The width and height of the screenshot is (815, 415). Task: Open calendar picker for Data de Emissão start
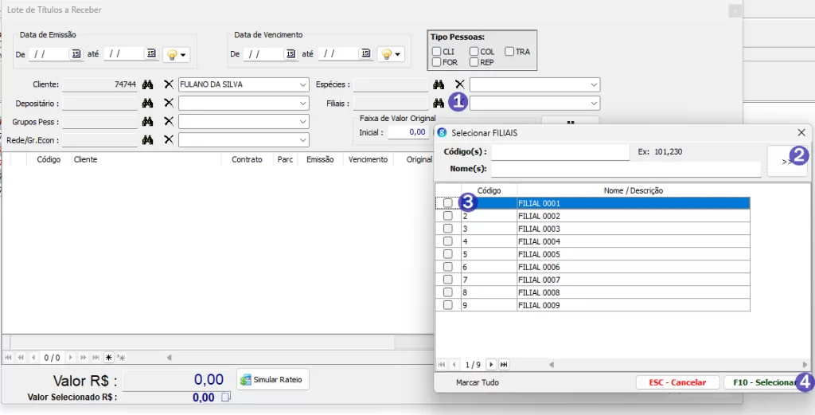pyautogui.click(x=76, y=53)
